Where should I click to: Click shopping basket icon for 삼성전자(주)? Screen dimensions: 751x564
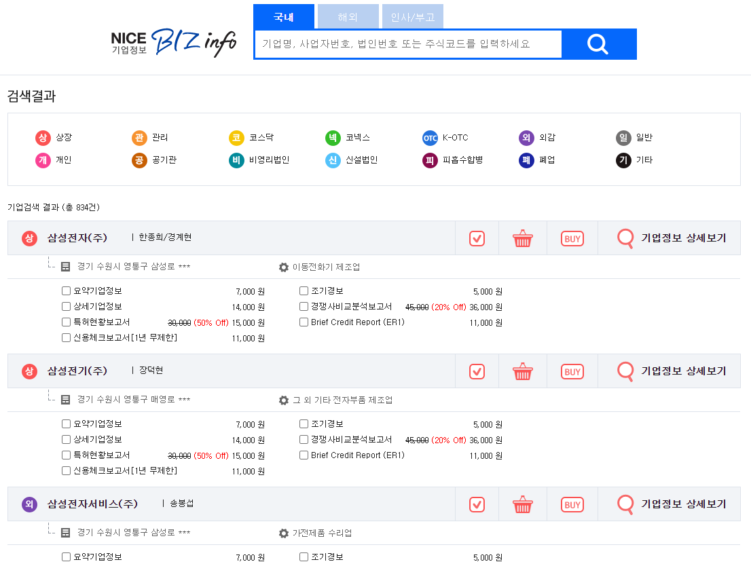(522, 238)
